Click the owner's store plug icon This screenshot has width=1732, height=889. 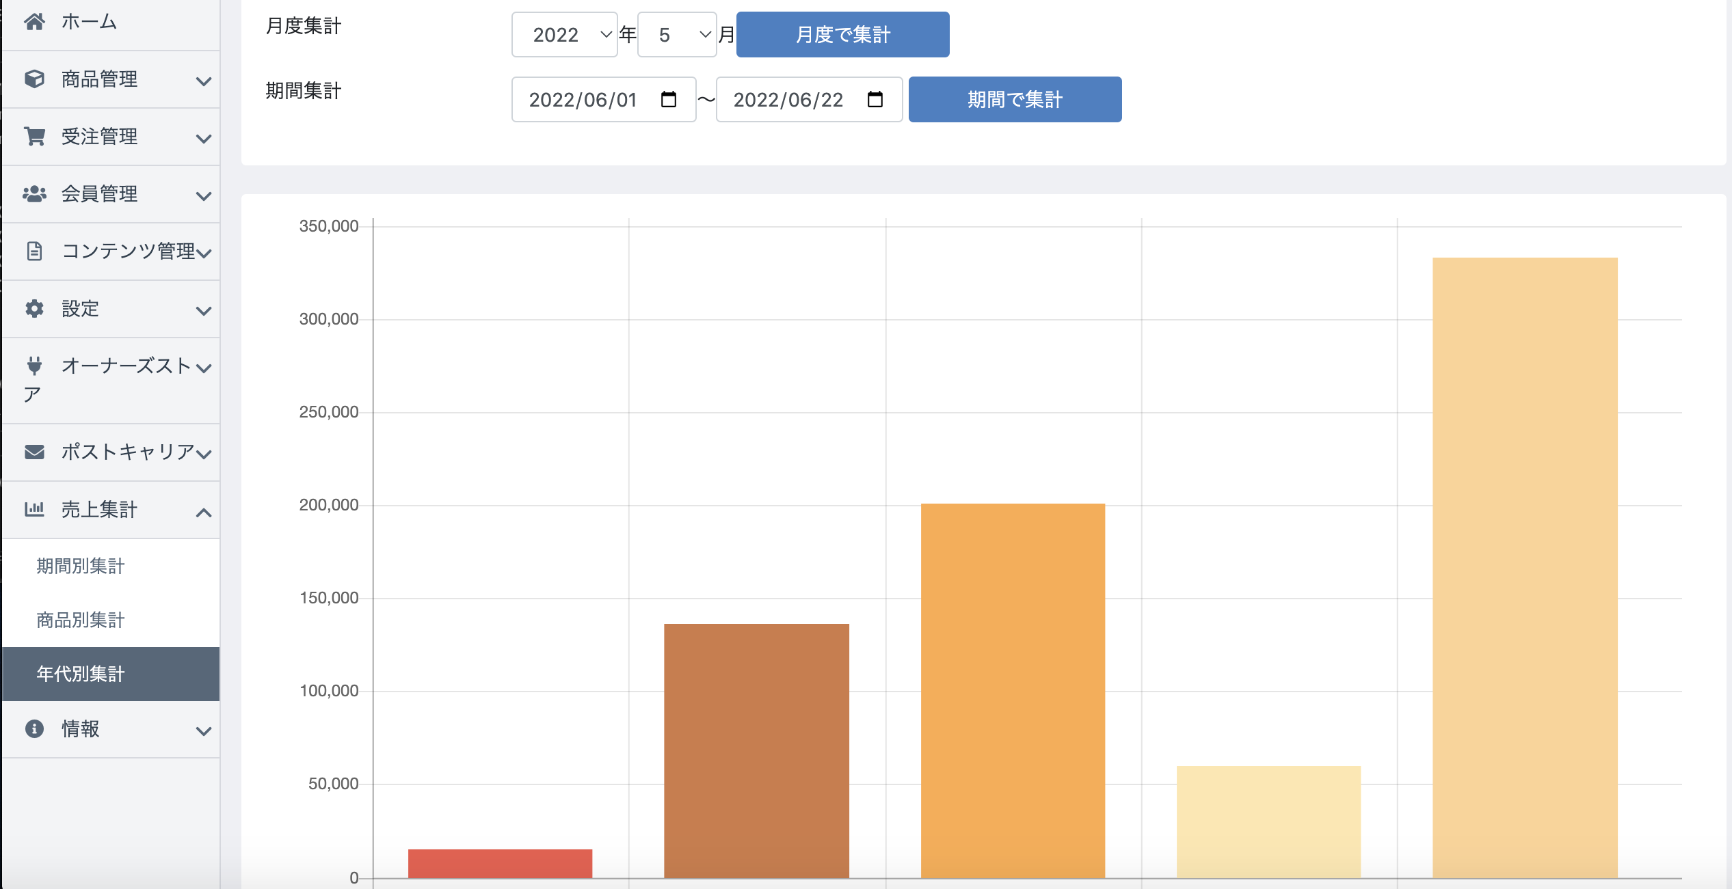[x=34, y=366]
